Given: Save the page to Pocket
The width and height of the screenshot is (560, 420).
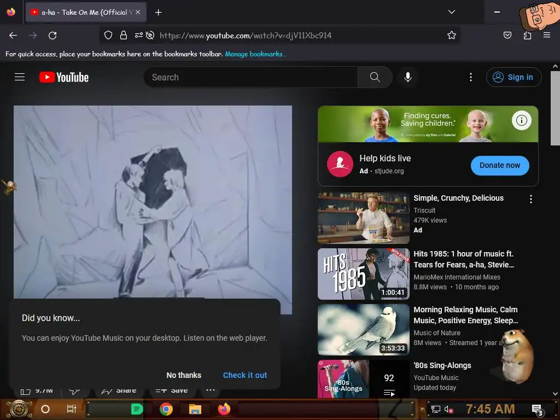Looking at the screenshot, I should (507, 35).
